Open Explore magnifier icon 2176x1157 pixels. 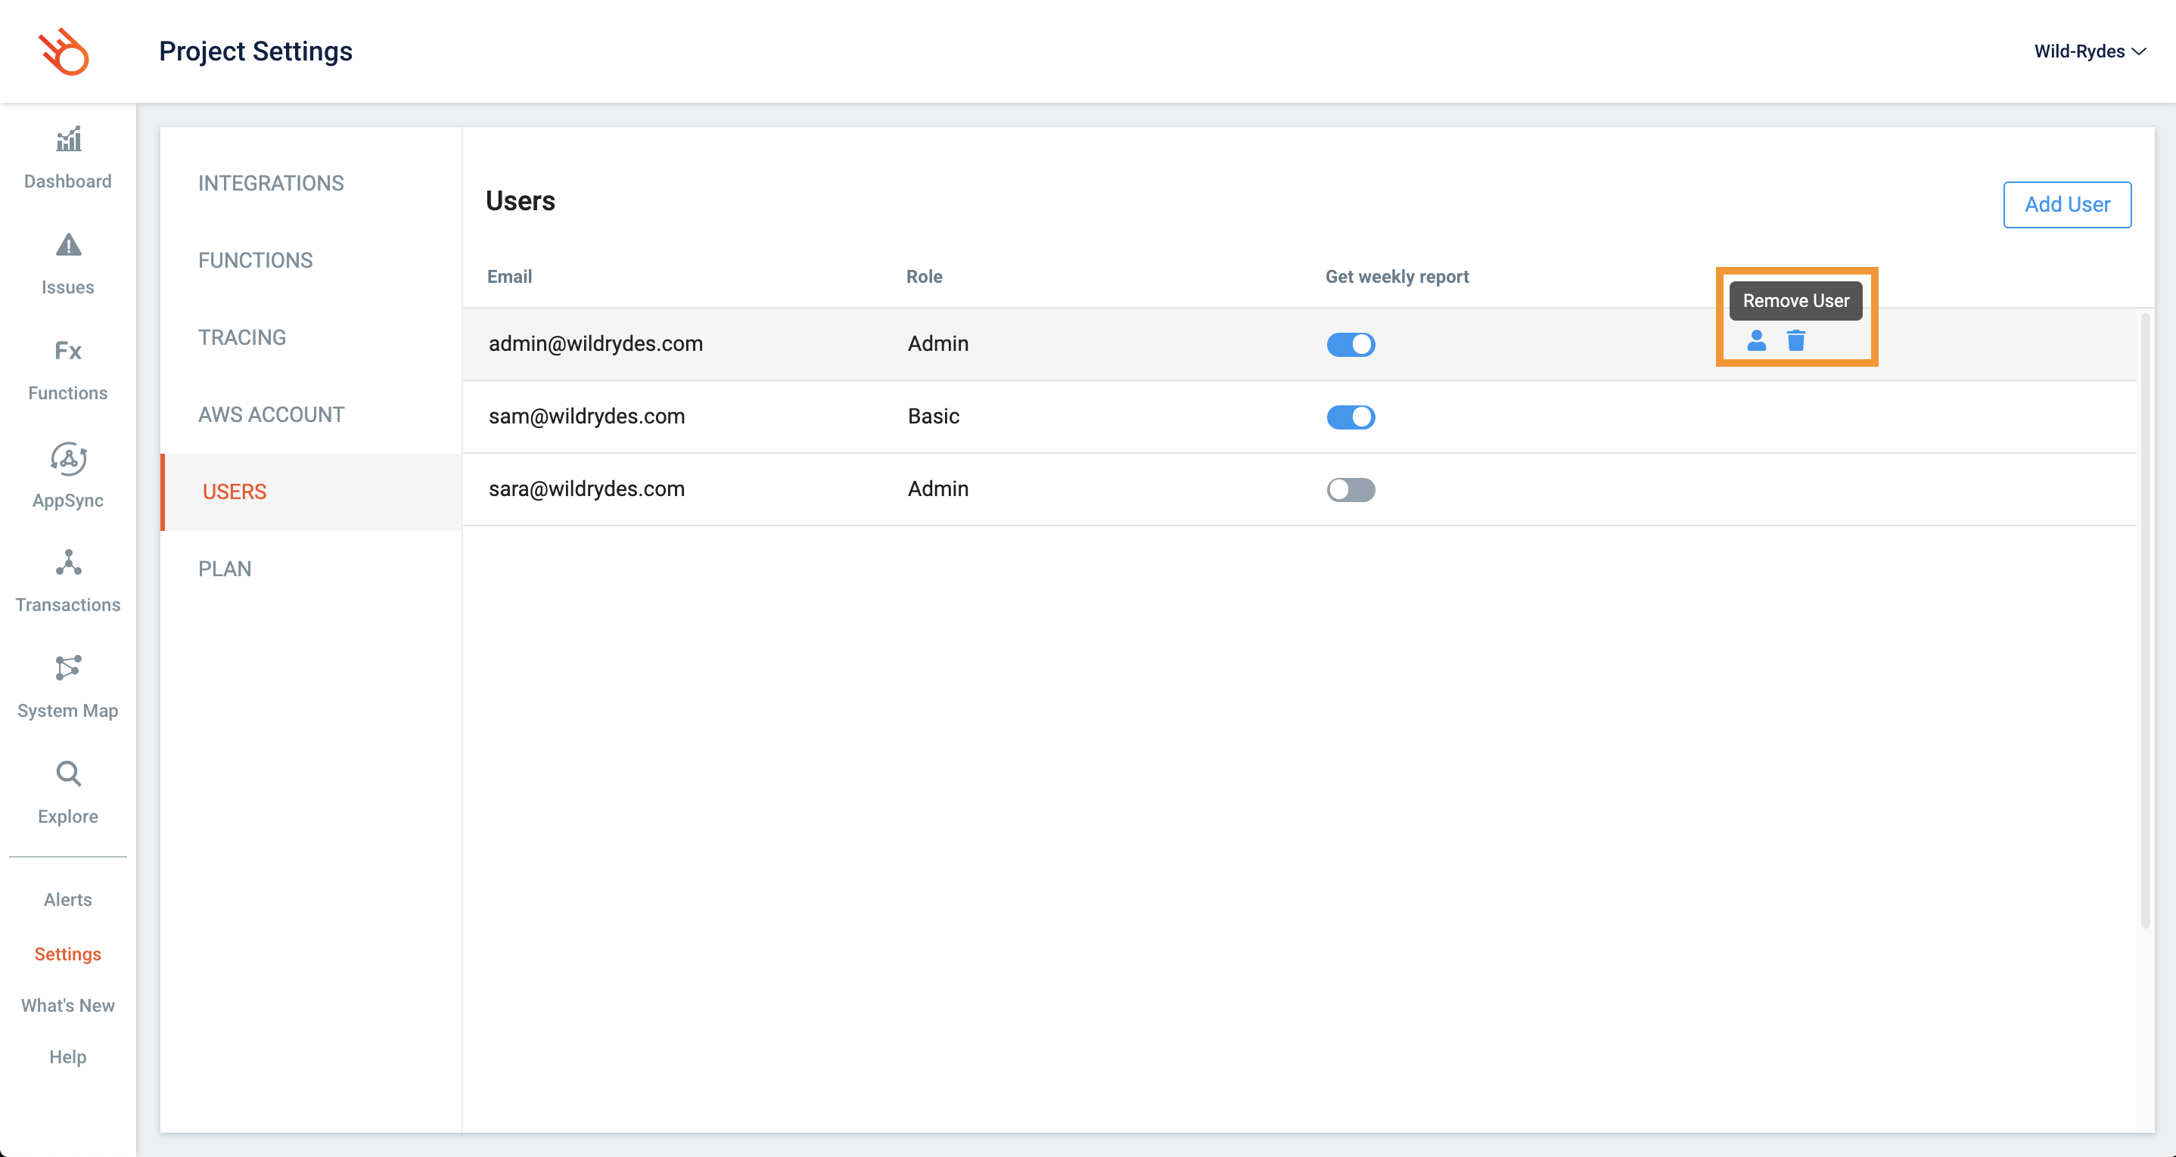coord(68,774)
